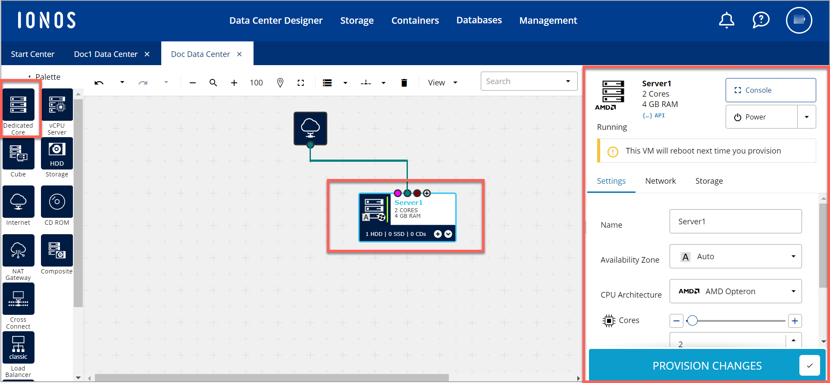Click the Cross Connect palette icon
This screenshot has width=830, height=383.
click(19, 299)
